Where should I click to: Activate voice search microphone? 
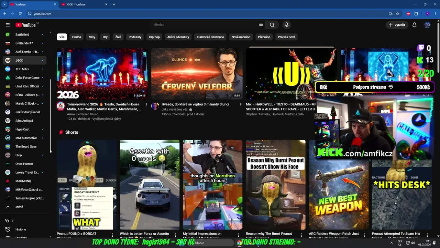coord(286,25)
